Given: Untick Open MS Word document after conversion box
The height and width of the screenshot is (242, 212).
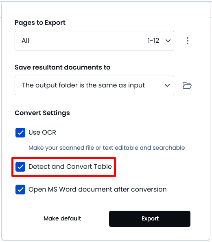Looking at the screenshot, I should click(20, 190).
